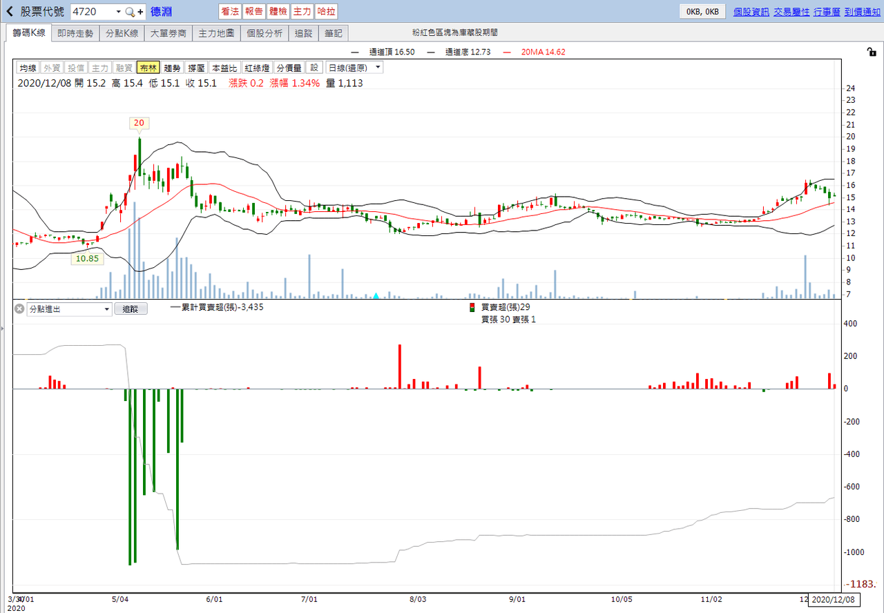Click the padlock icon at chart top right
The image size is (884, 613).
(872, 52)
